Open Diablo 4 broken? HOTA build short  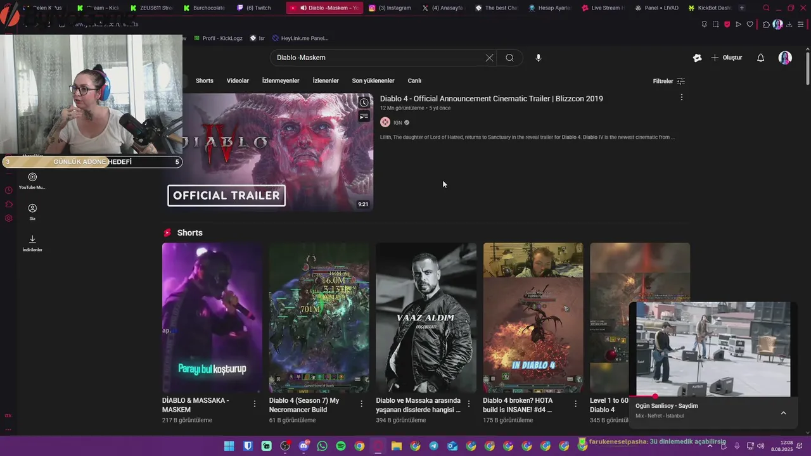pos(533,318)
